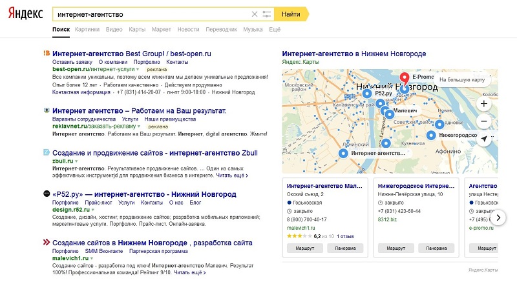Click Интернет-агентство marker near Ленинский
This screenshot has height=282, width=517.
coord(343,154)
